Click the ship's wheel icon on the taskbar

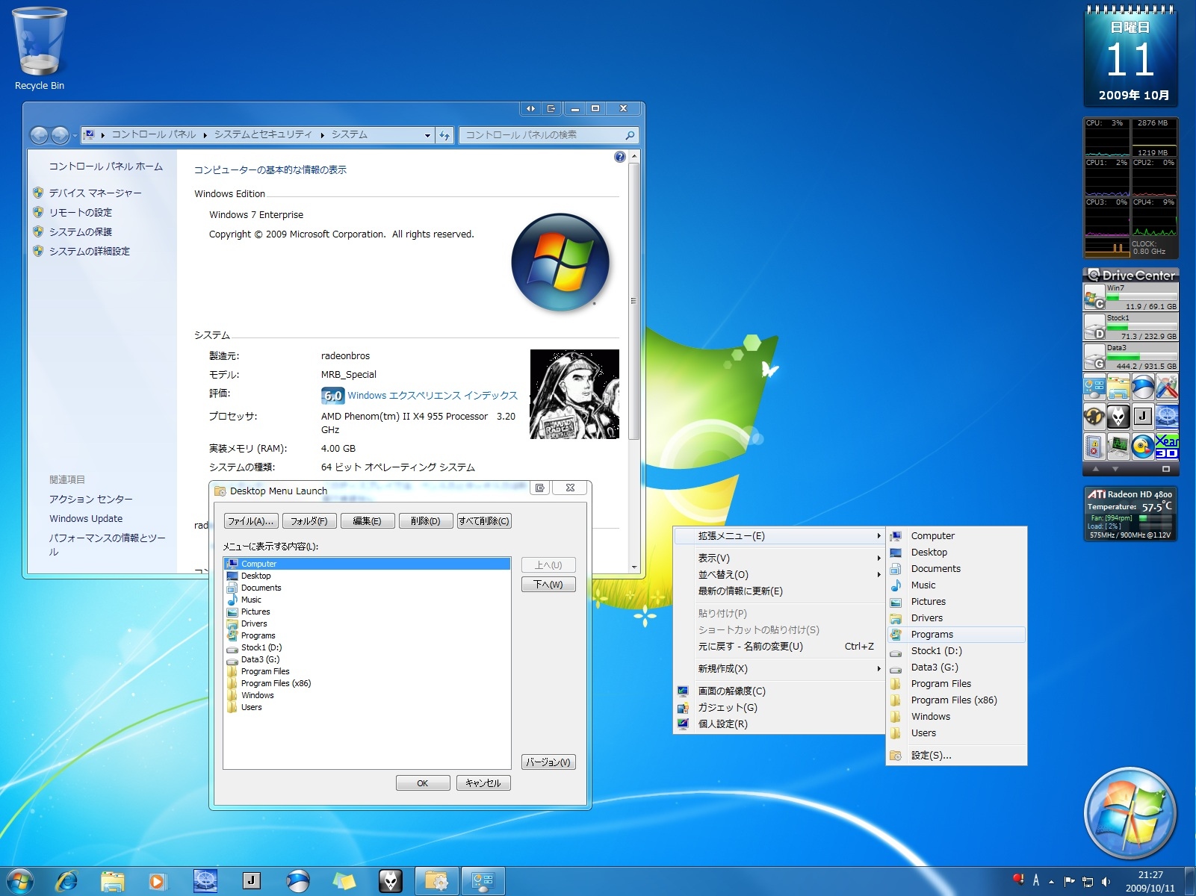pos(205,881)
